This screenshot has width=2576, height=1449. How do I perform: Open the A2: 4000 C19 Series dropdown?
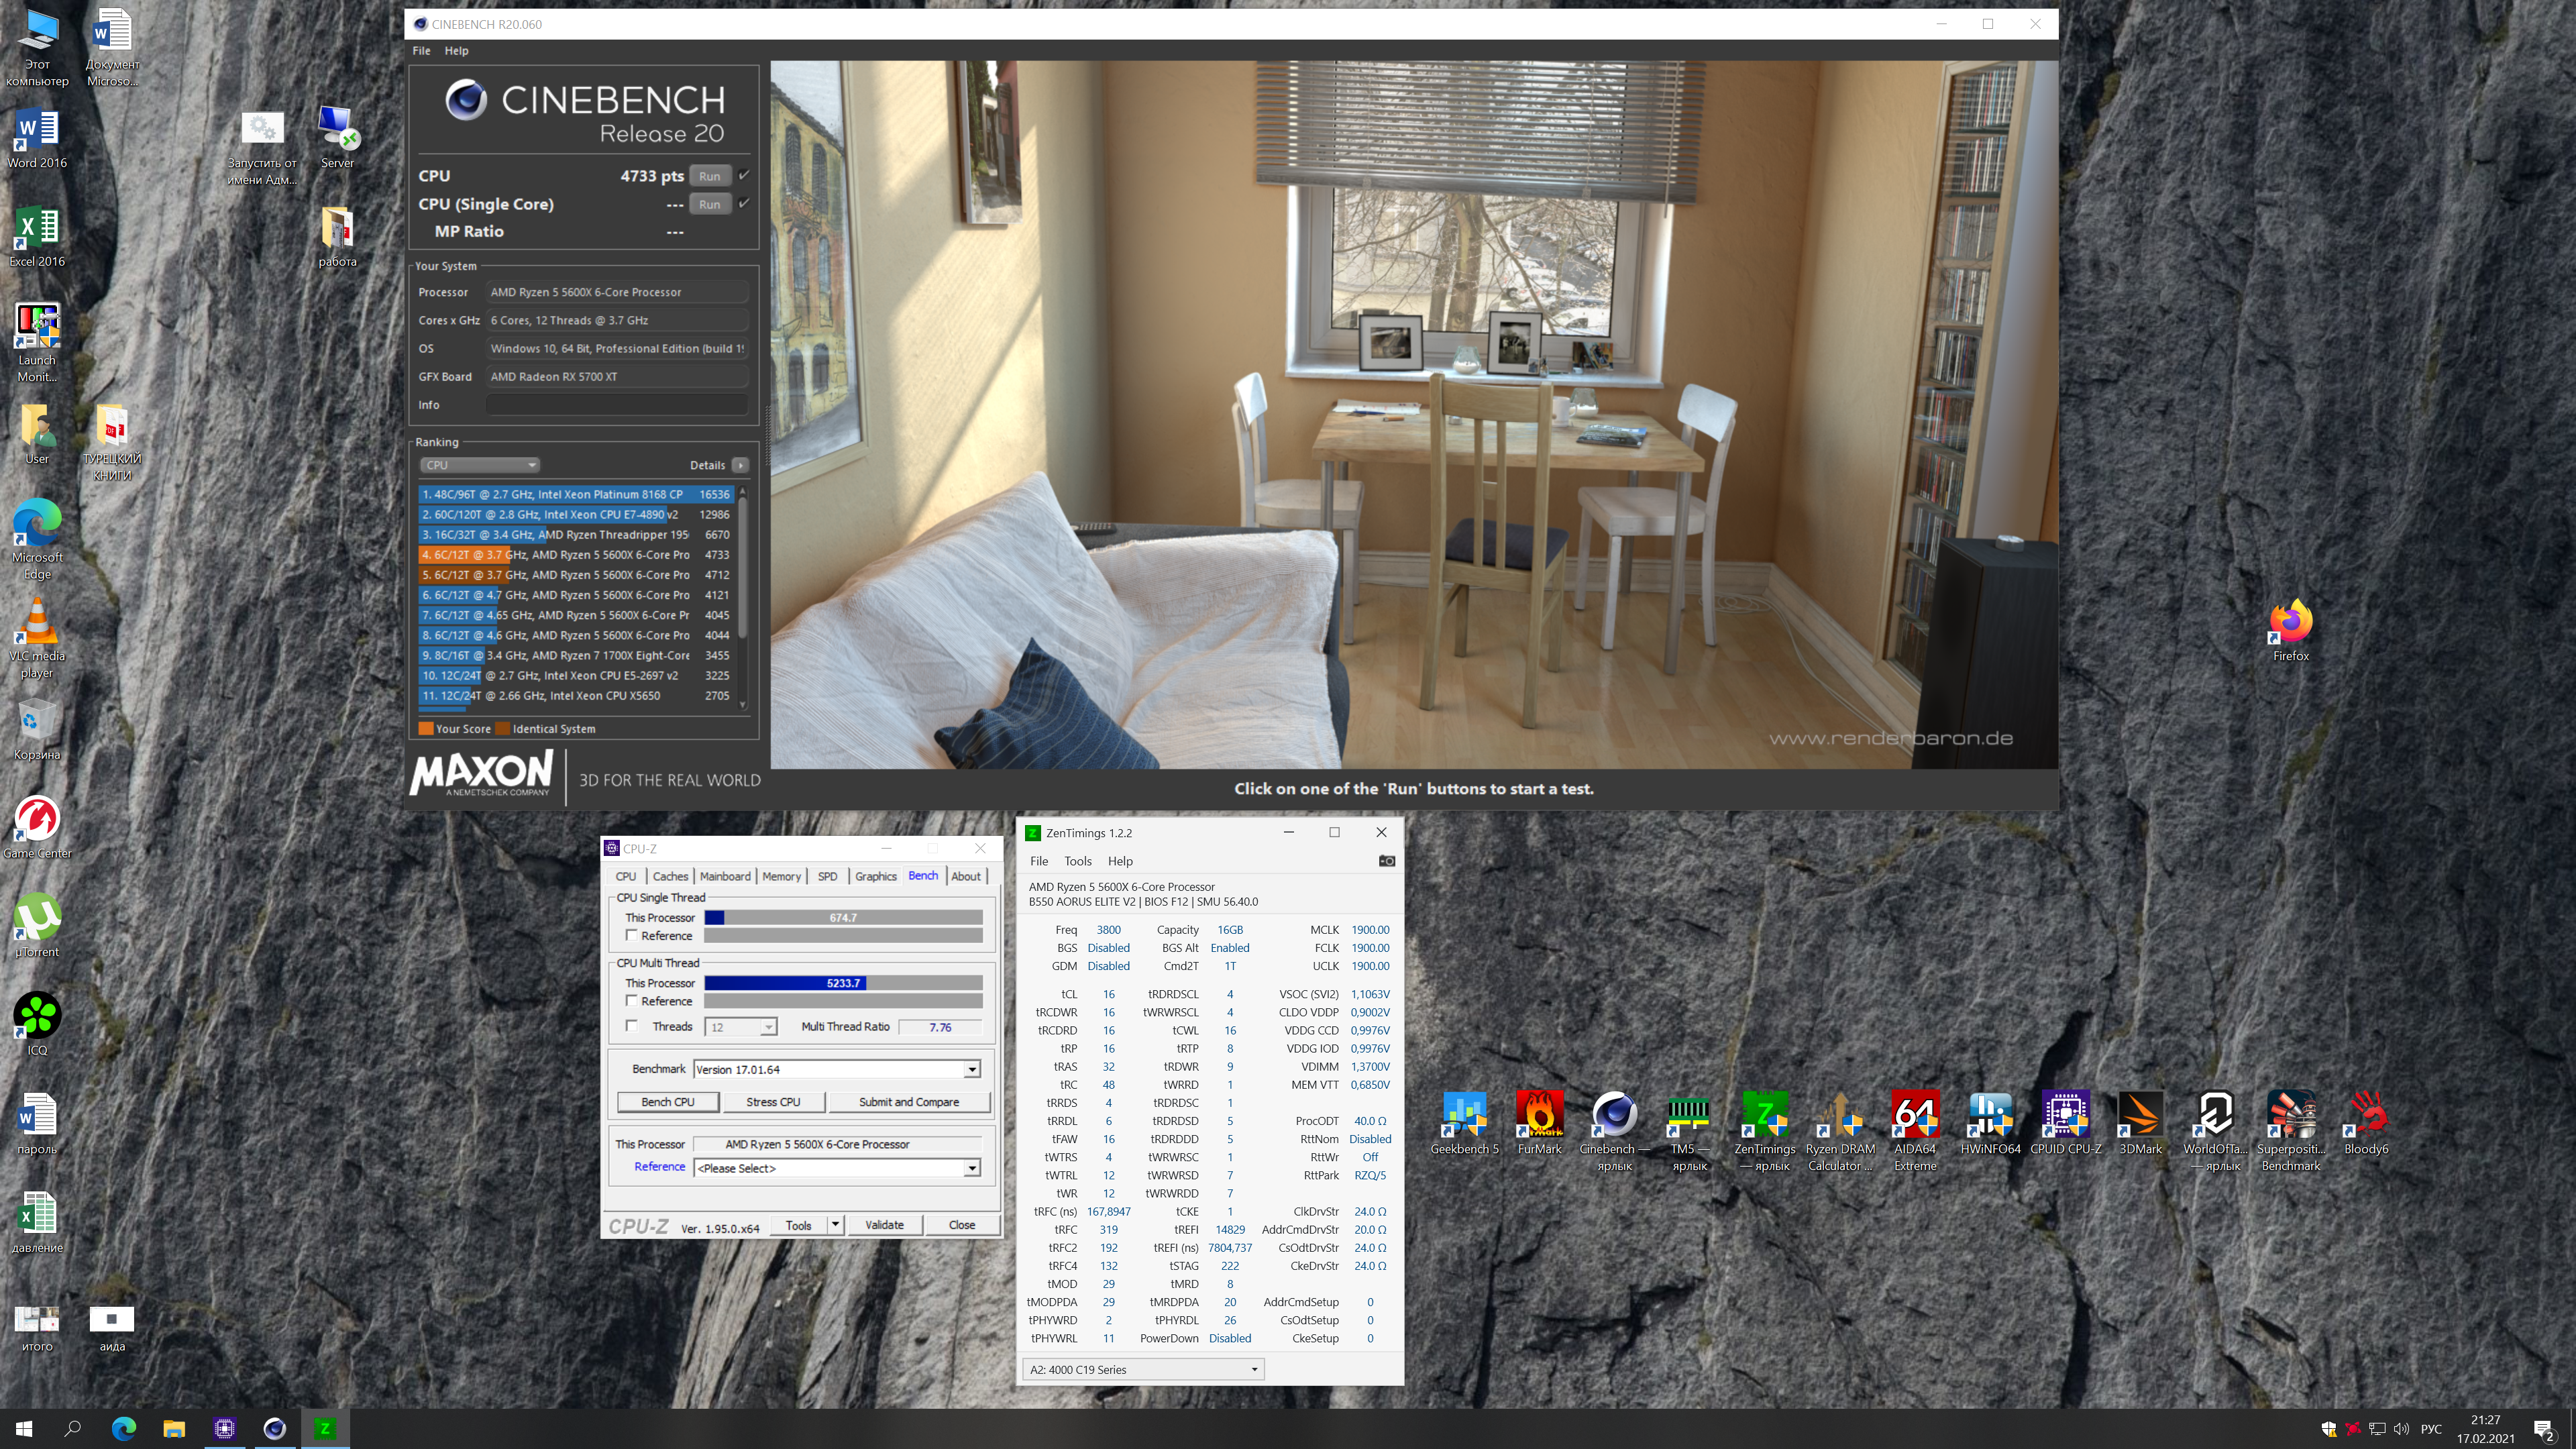1143,1369
